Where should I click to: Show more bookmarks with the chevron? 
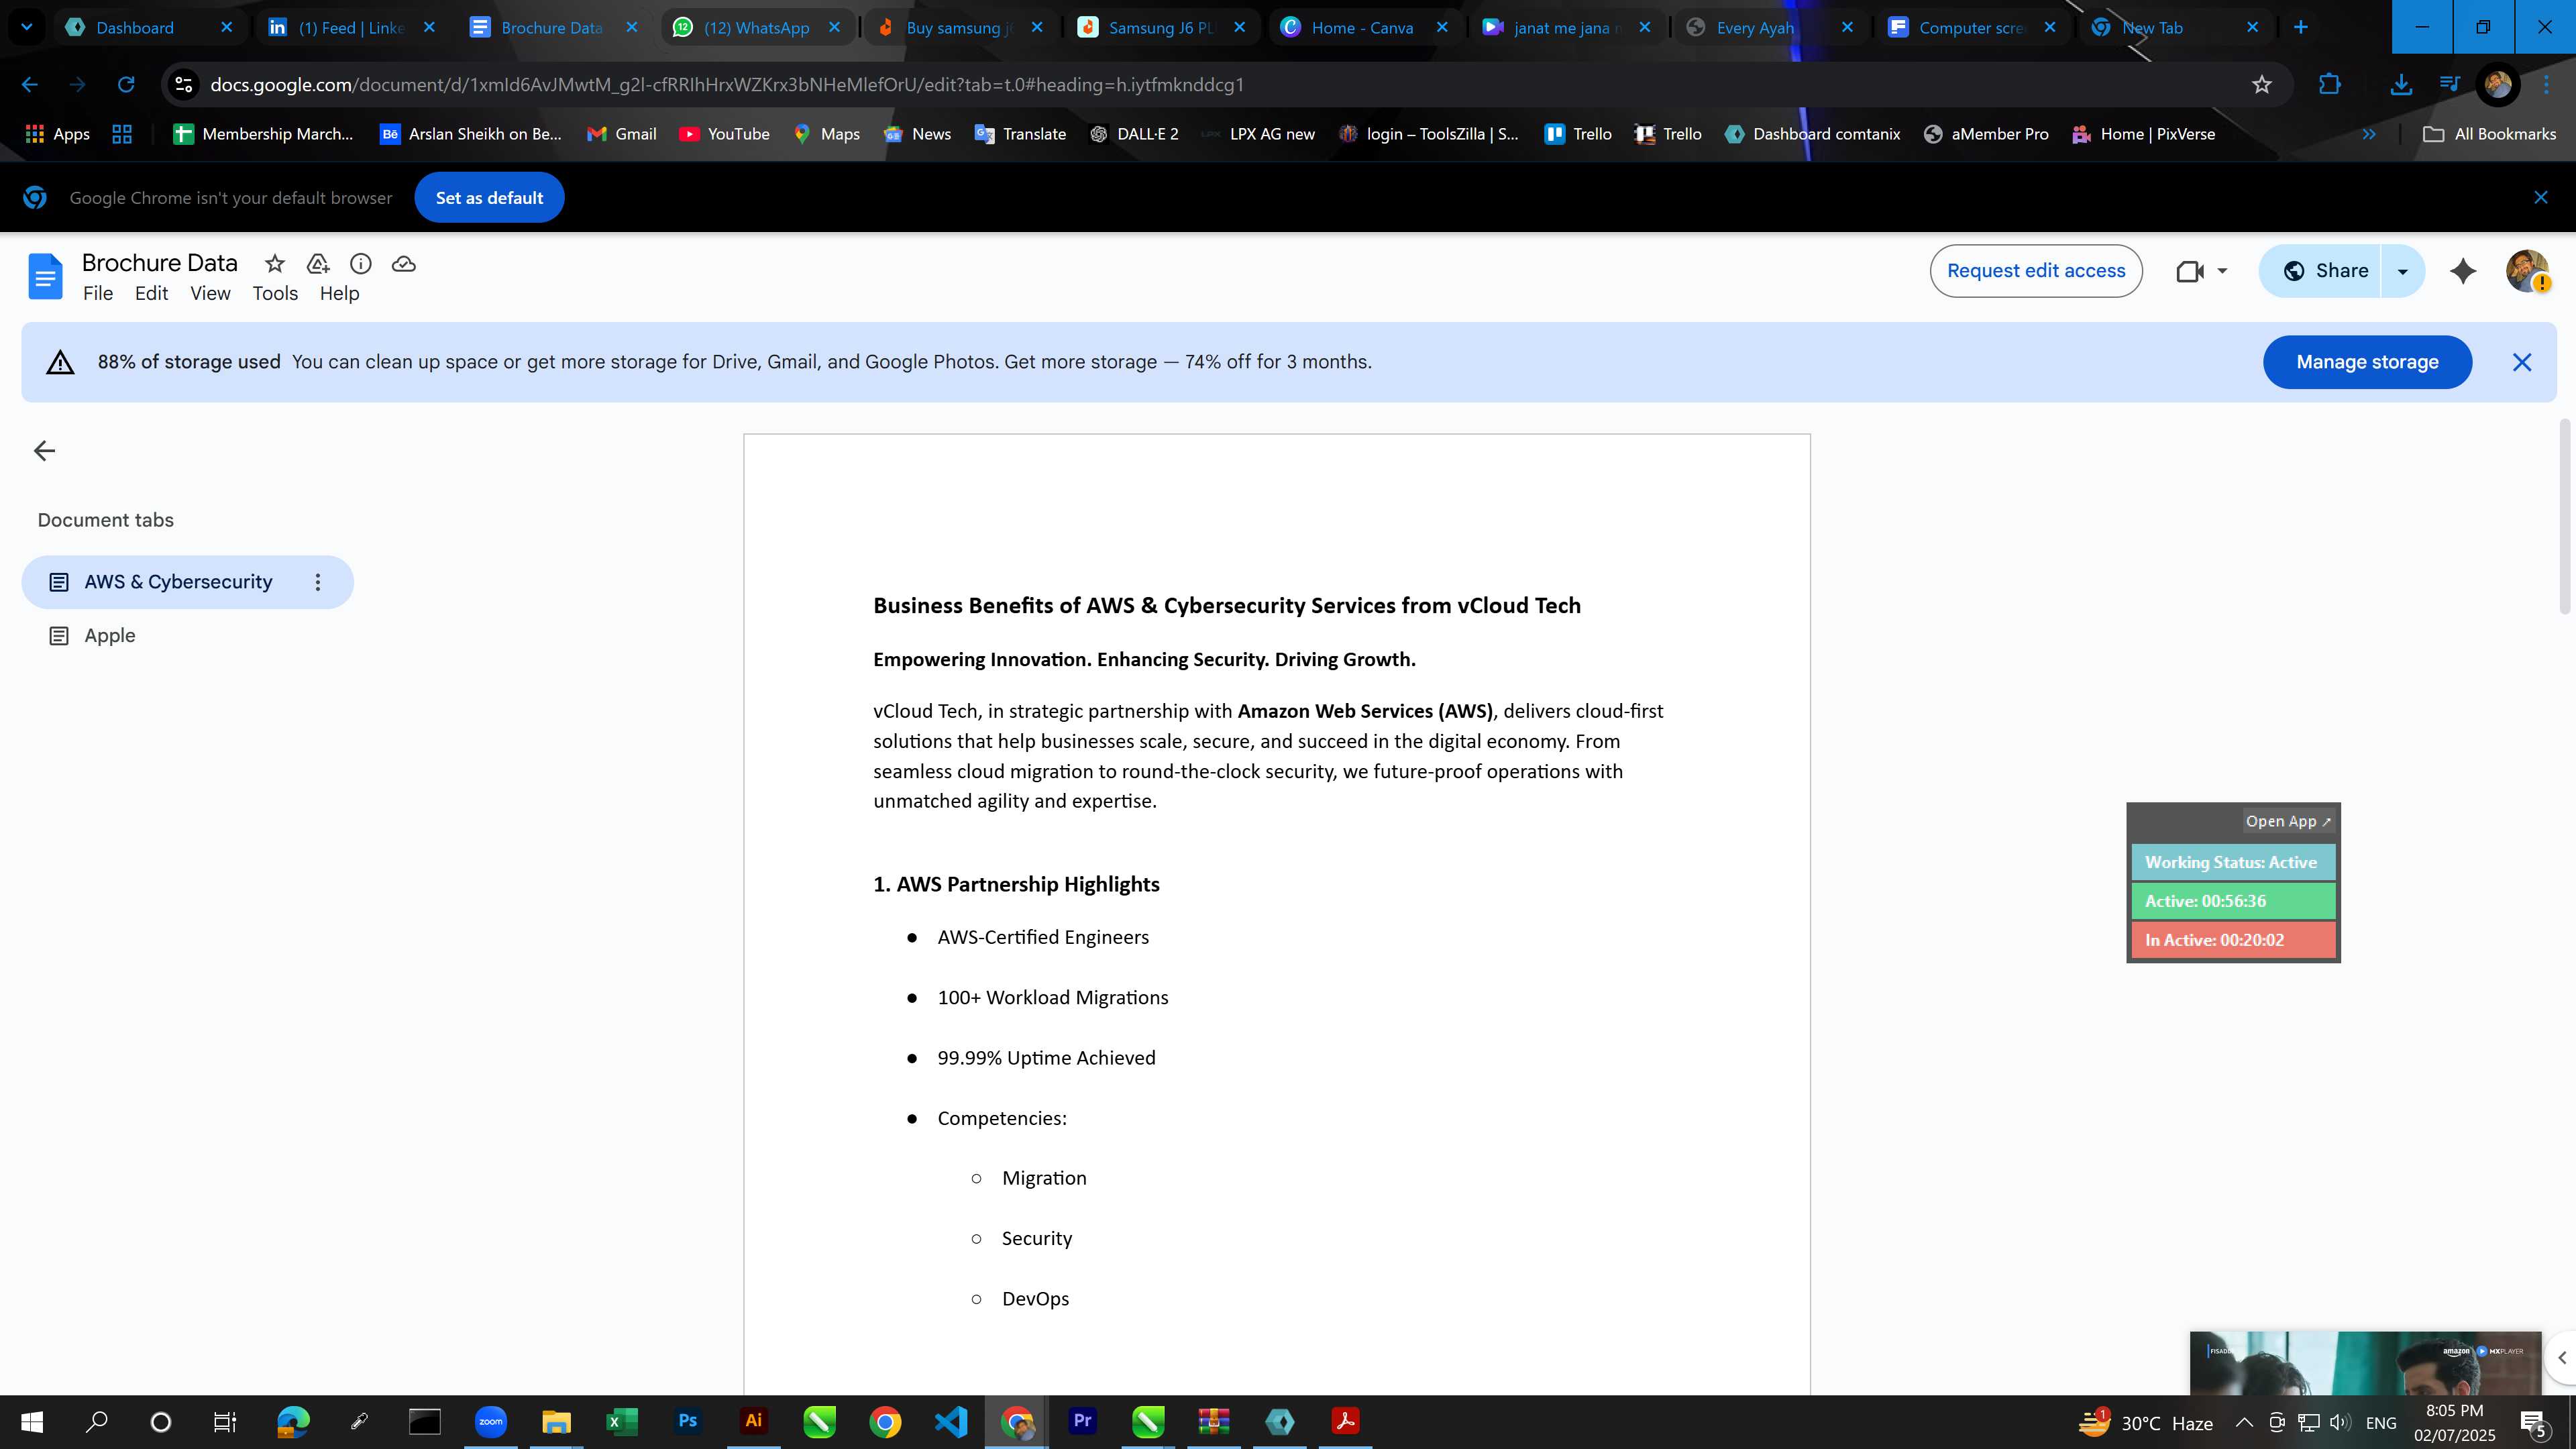[2369, 134]
